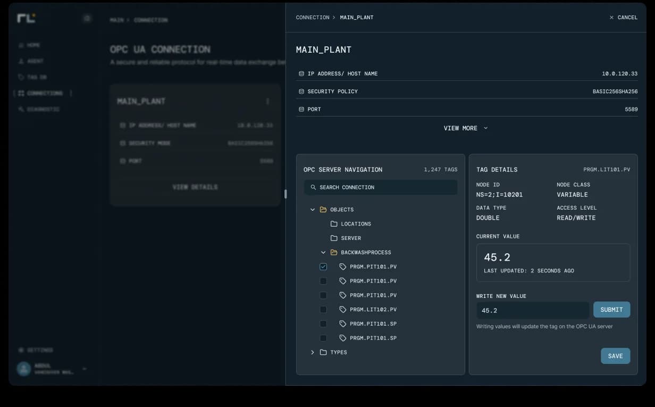The width and height of the screenshot is (655, 407).
Task: Check the PRGM.PIT101.SP checkbox directly below PRGM.LIT102.PV
Action: pyautogui.click(x=323, y=324)
